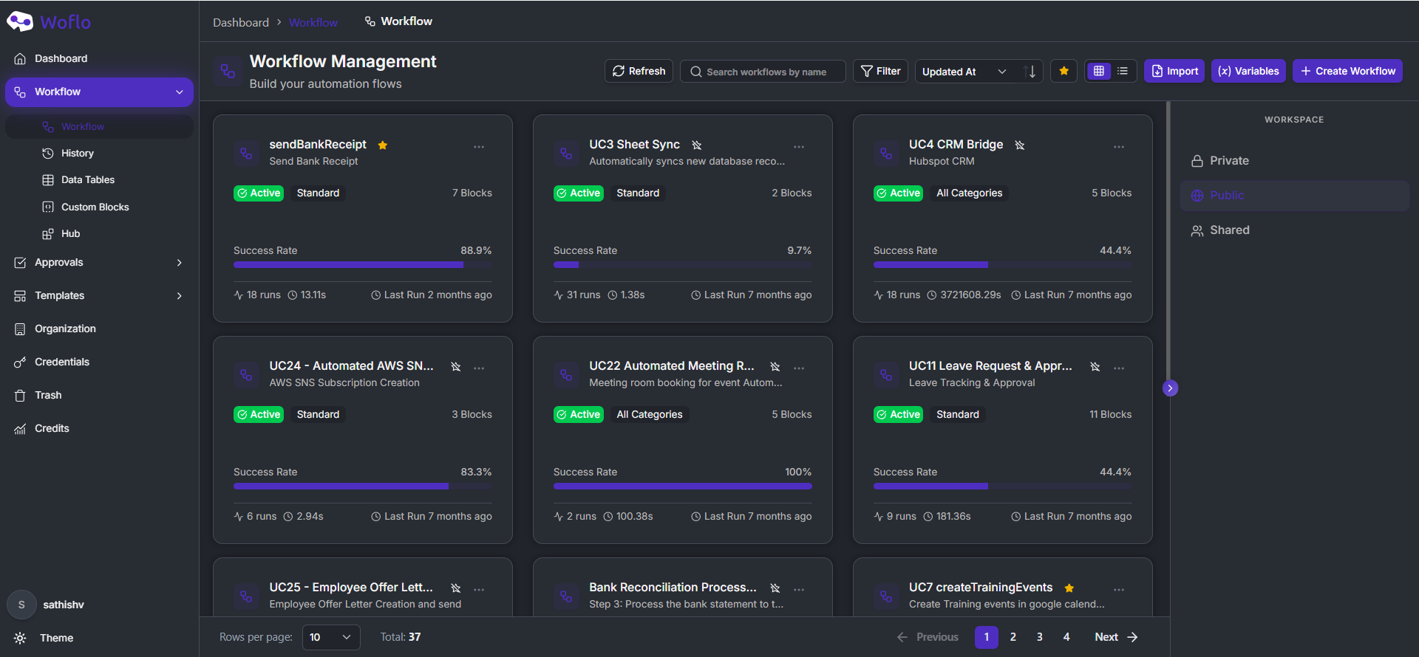Click the Workflow Management header icon
The image size is (1419, 657).
point(228,71)
